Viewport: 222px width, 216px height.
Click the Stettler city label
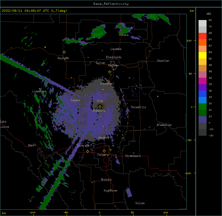(163, 61)
